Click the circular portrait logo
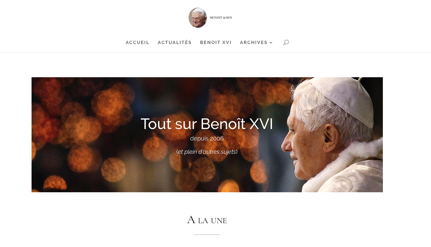This screenshot has width=431, height=247. [198, 18]
